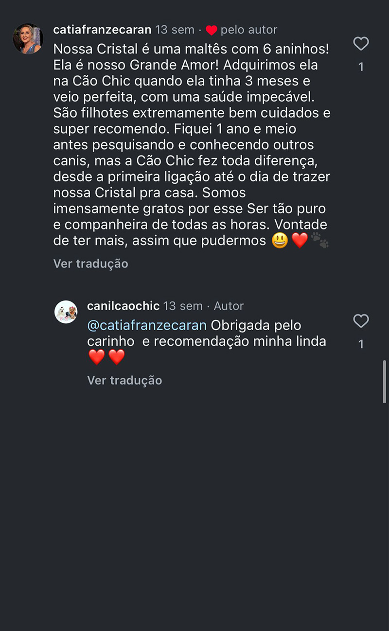Tap the first red heart emoji in canilcaochic's reply
This screenshot has width=389, height=631.
[97, 357]
